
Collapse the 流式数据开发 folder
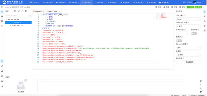(x=6, y=20)
